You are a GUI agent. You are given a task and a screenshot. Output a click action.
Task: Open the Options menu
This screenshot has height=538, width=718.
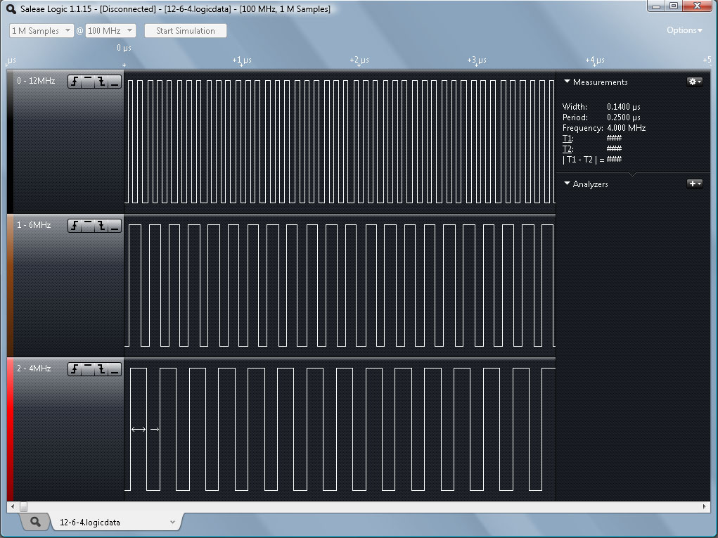pyautogui.click(x=684, y=30)
